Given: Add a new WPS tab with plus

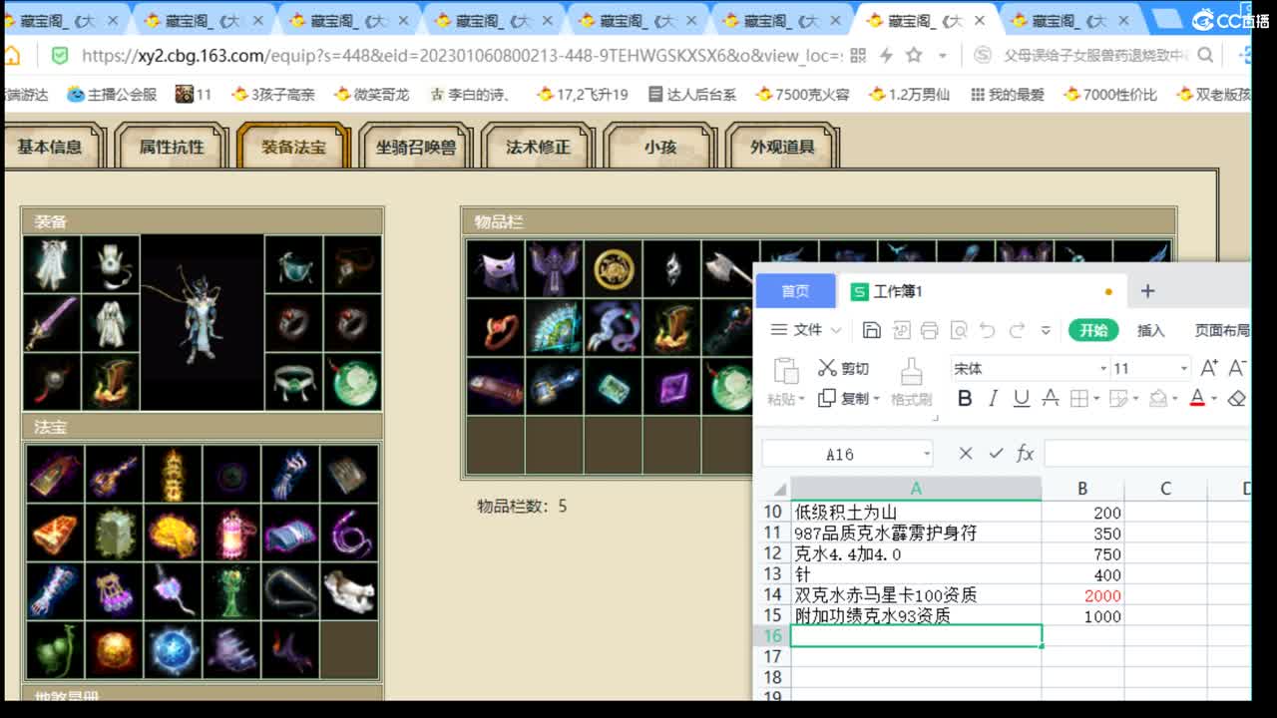Looking at the screenshot, I should tap(1147, 290).
